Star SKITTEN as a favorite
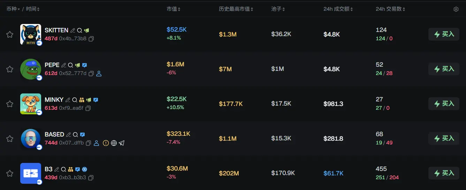The height and width of the screenshot is (190, 466). [x=10, y=34]
